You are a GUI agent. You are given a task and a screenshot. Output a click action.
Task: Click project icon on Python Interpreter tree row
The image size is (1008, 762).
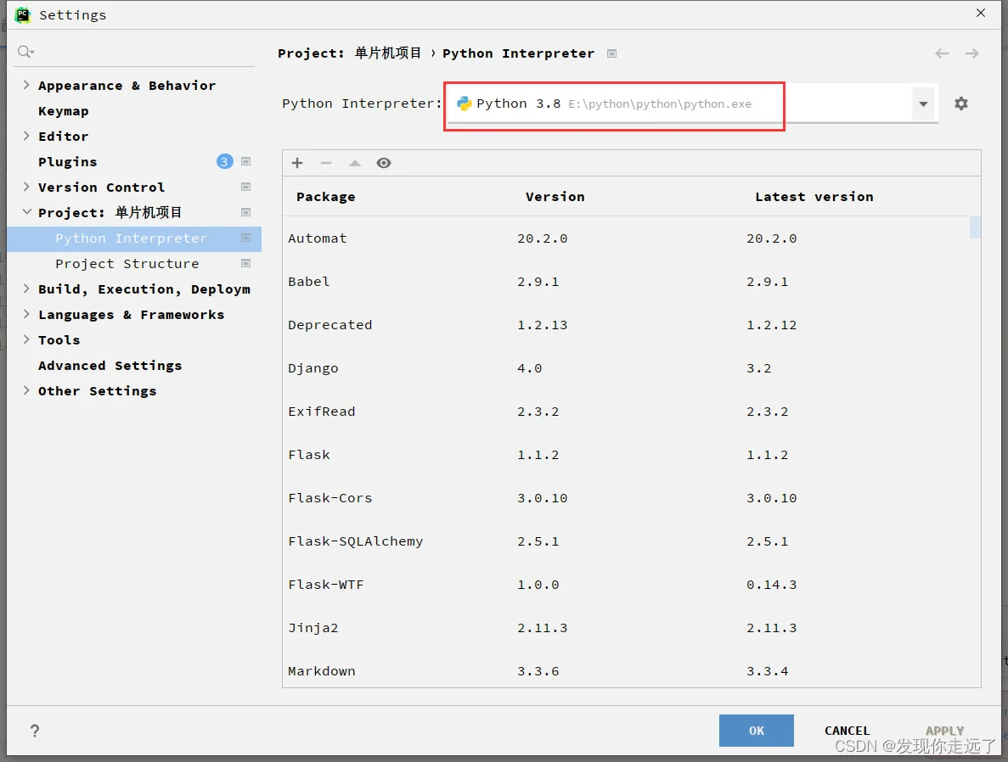pos(245,238)
